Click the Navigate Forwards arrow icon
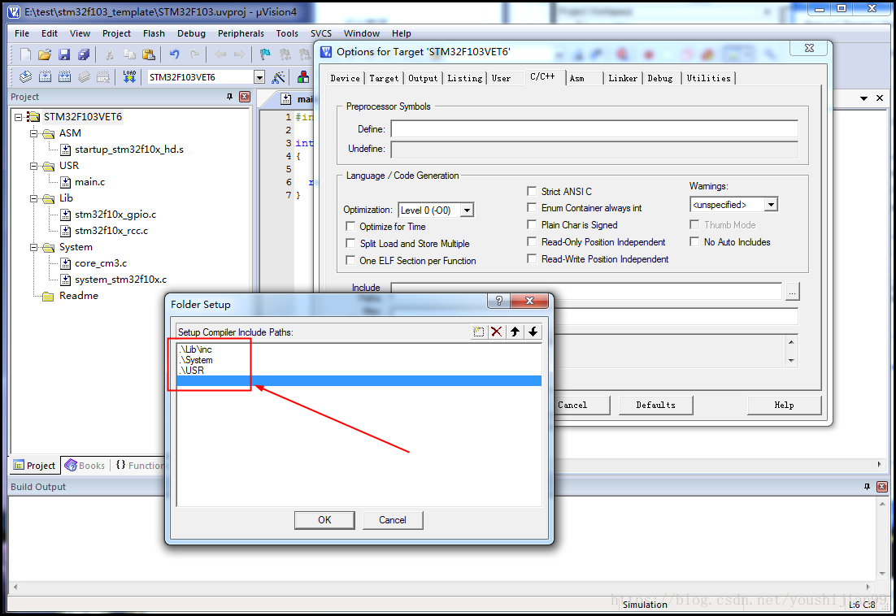The width and height of the screenshot is (896, 616). click(239, 54)
